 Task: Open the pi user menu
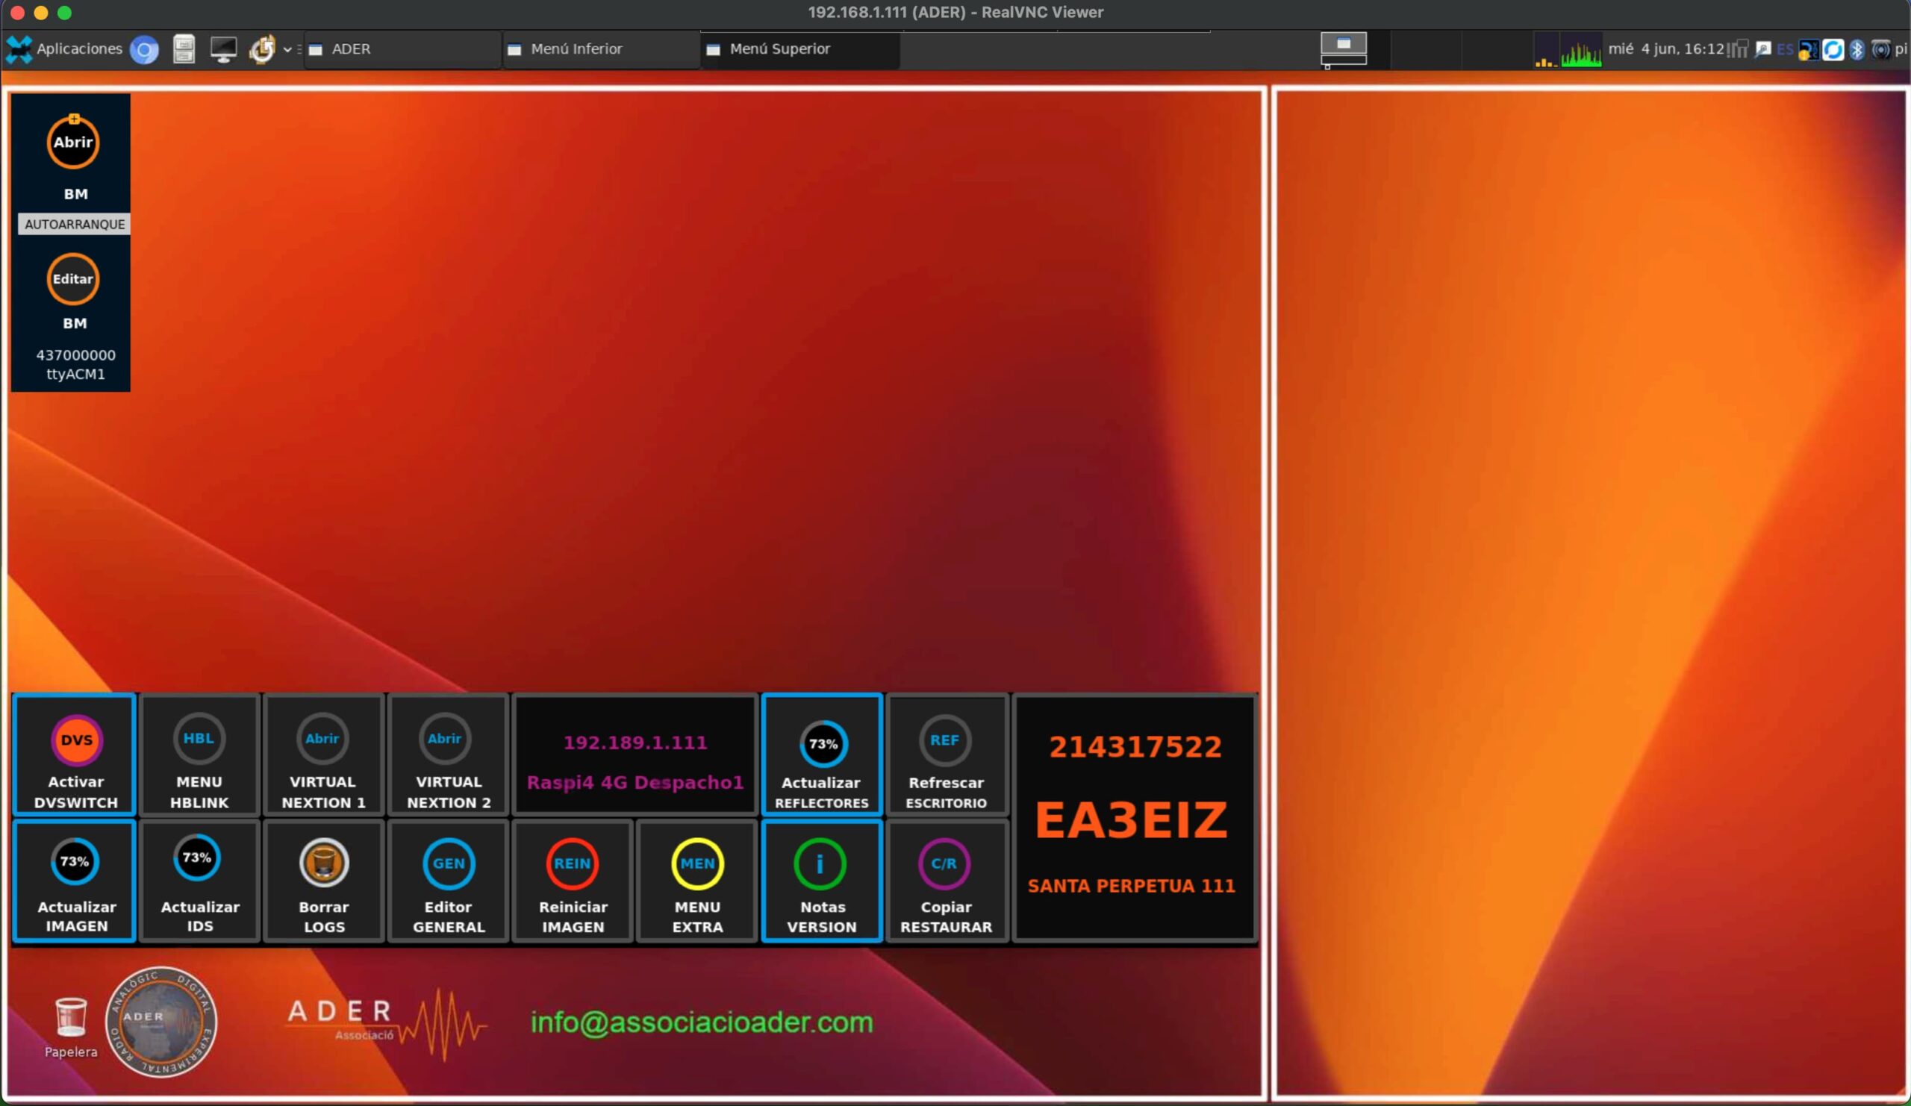click(1901, 49)
